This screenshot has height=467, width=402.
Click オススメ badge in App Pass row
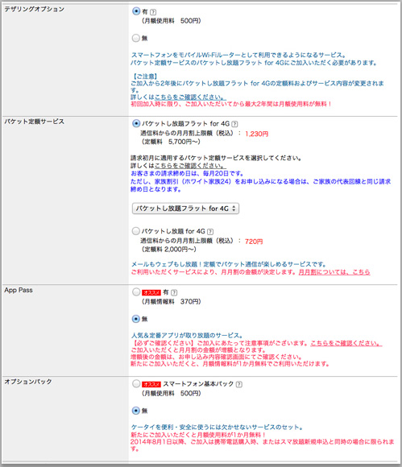point(151,292)
